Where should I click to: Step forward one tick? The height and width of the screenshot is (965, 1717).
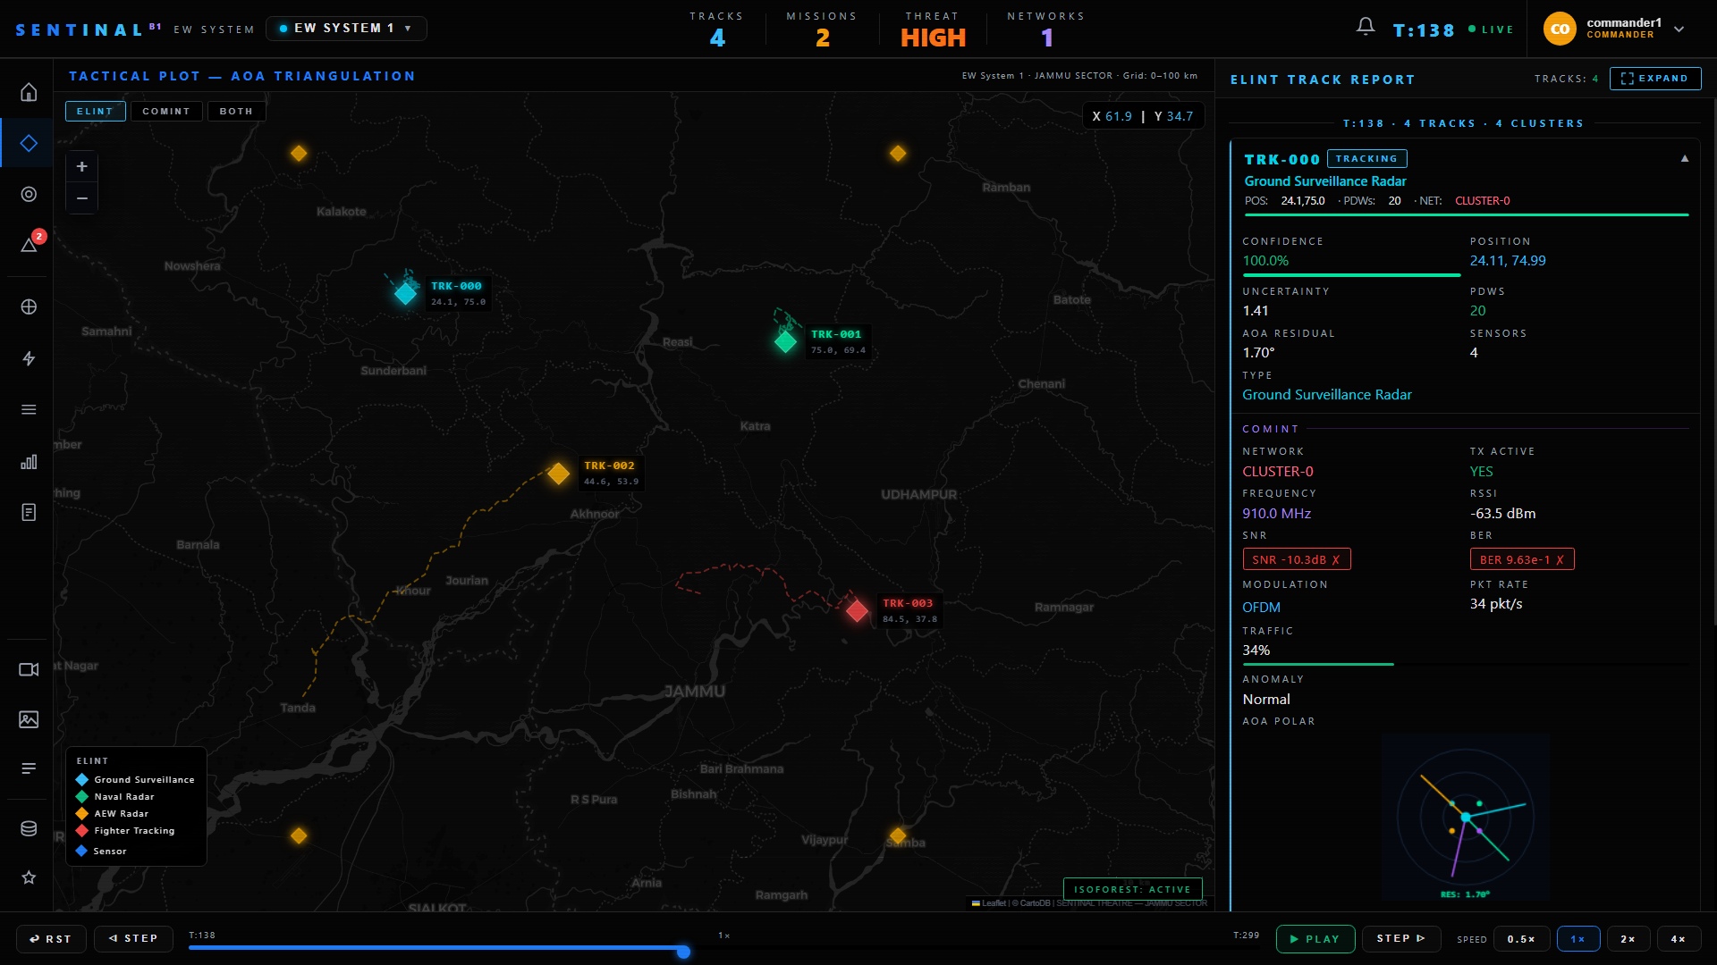point(1401,939)
